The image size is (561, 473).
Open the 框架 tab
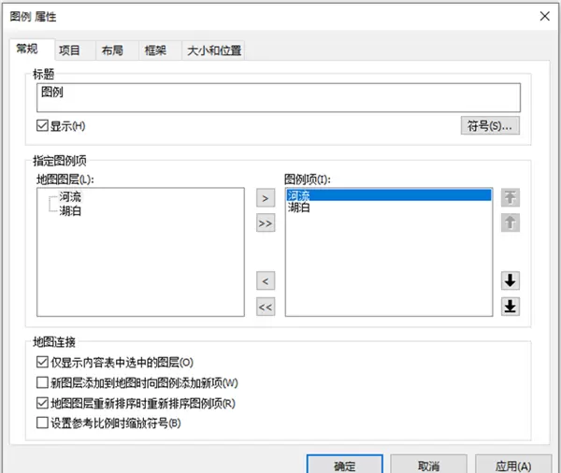point(154,50)
